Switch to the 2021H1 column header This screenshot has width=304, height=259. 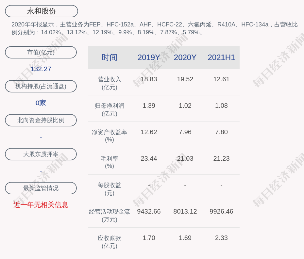(221, 57)
